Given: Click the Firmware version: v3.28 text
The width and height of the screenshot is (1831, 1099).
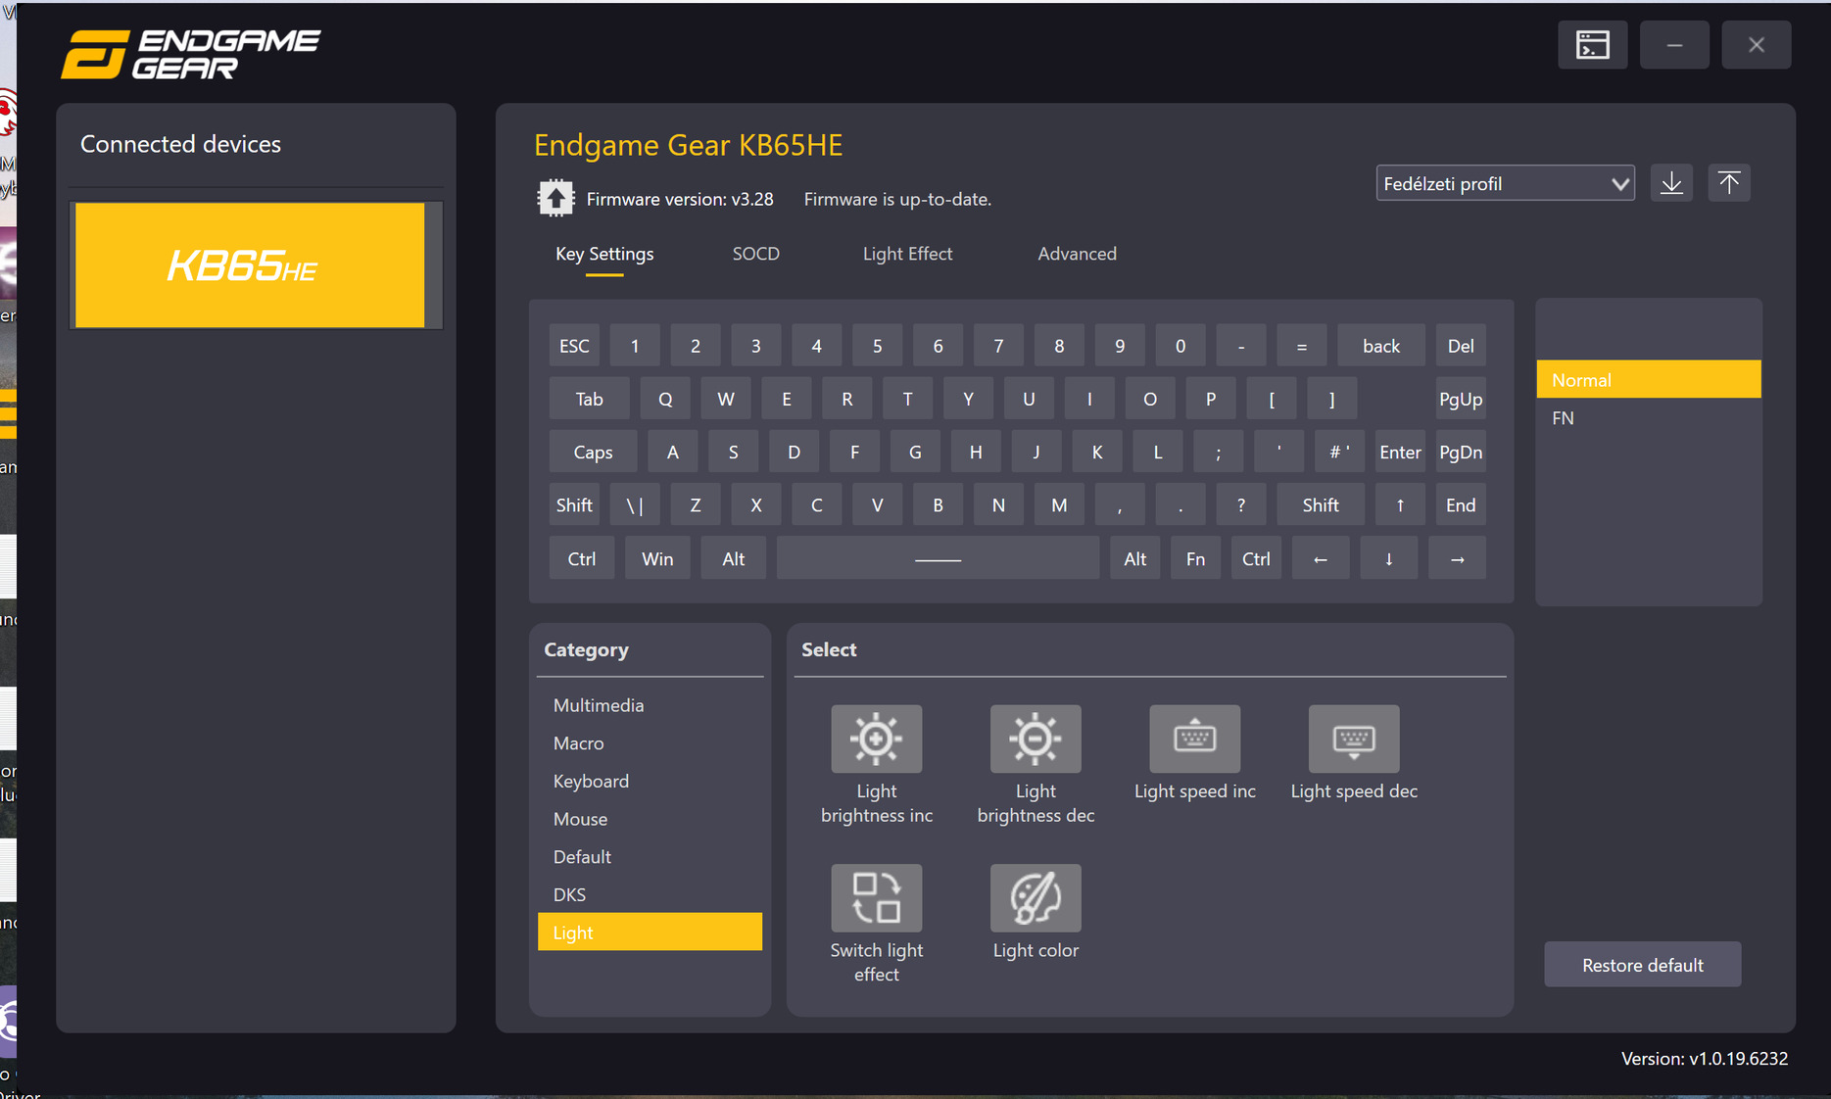Looking at the screenshot, I should click(680, 199).
